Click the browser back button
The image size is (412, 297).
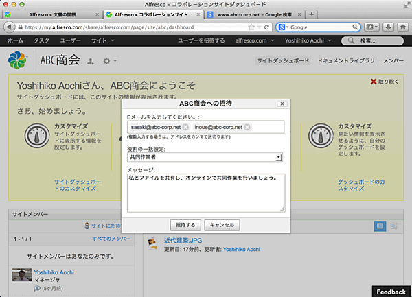point(10,27)
